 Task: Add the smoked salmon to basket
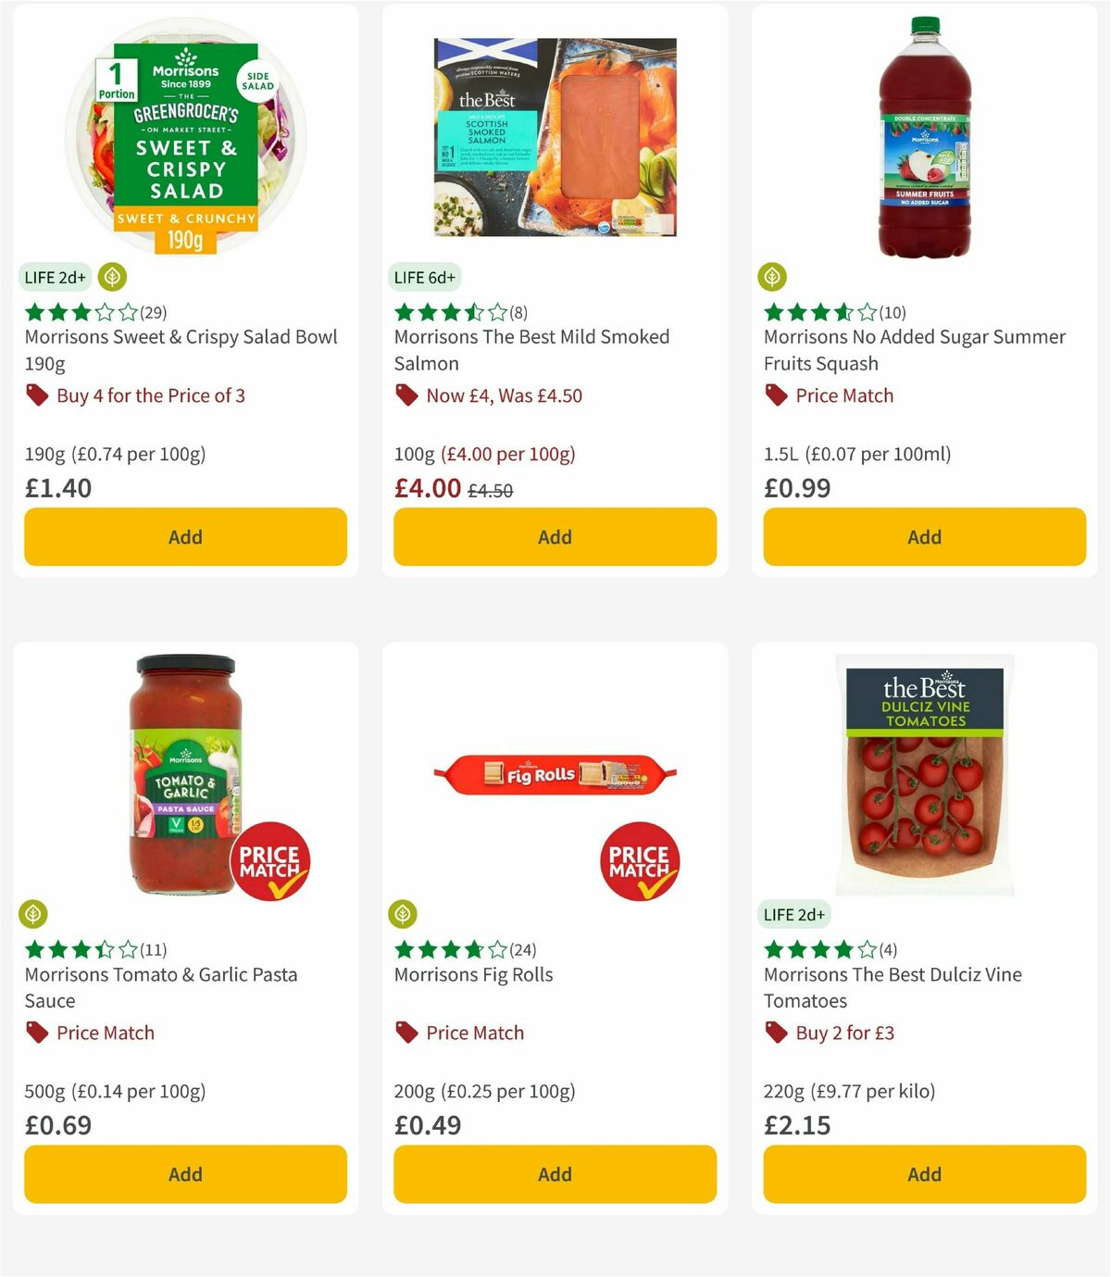point(554,537)
